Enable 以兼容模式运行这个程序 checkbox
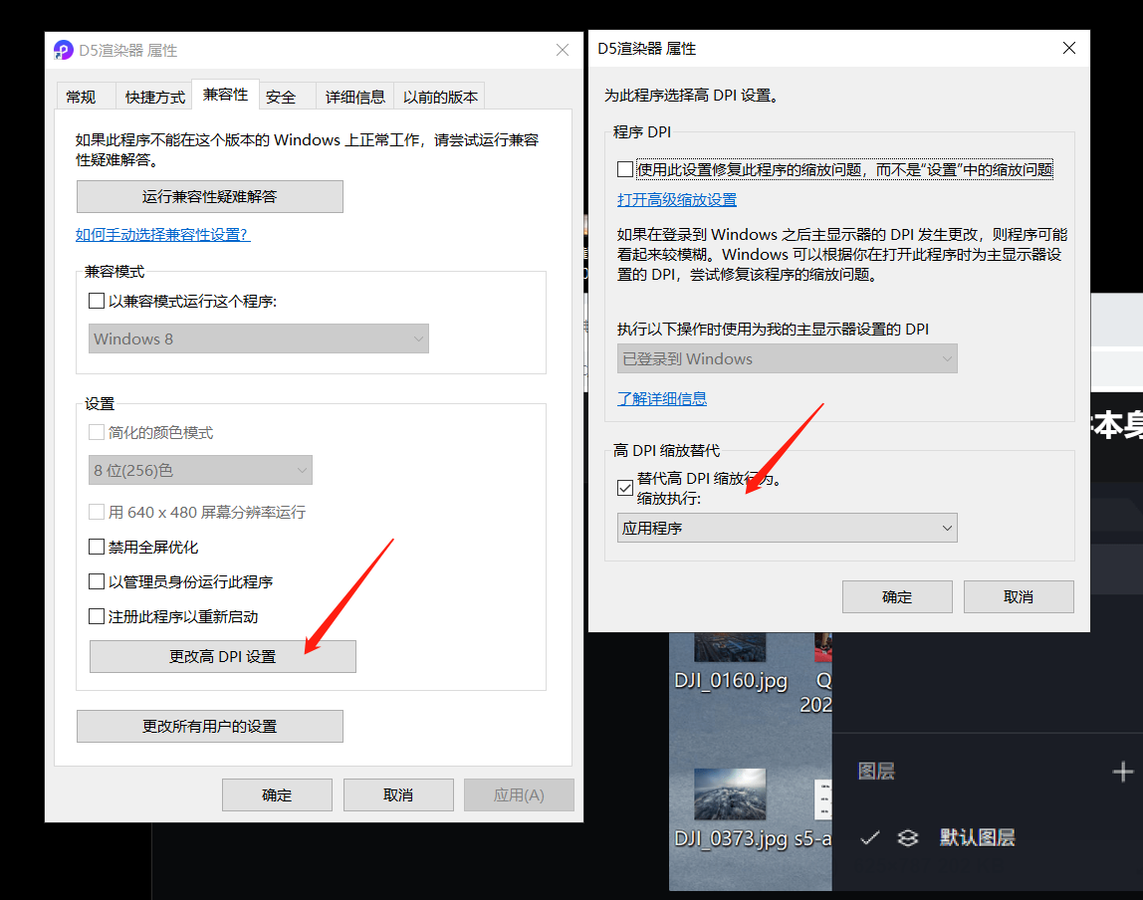1143x900 pixels. point(97,301)
